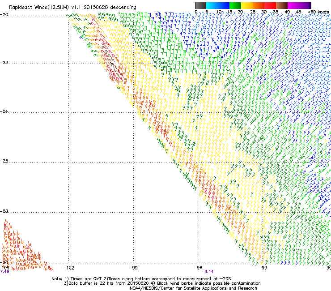The height and width of the screenshot is (291, 331).
Task: Click the purple '6:14' time label
Action: pos(209,272)
